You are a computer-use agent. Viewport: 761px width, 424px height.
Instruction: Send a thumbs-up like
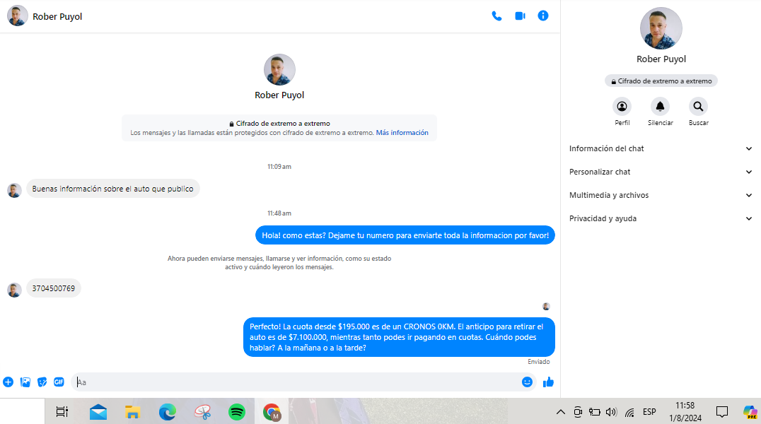pyautogui.click(x=548, y=382)
